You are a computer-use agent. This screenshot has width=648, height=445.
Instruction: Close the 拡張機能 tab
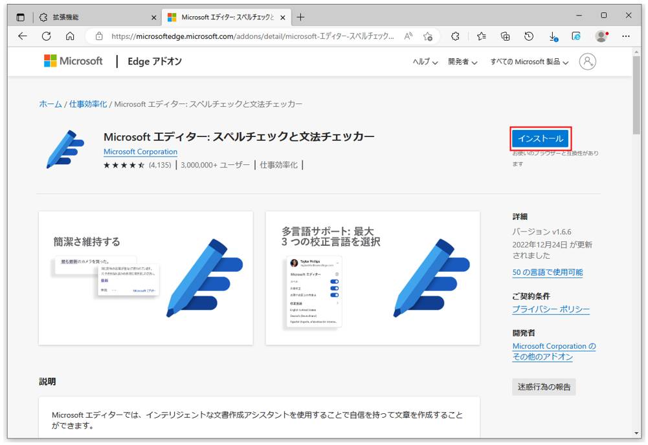click(x=153, y=17)
